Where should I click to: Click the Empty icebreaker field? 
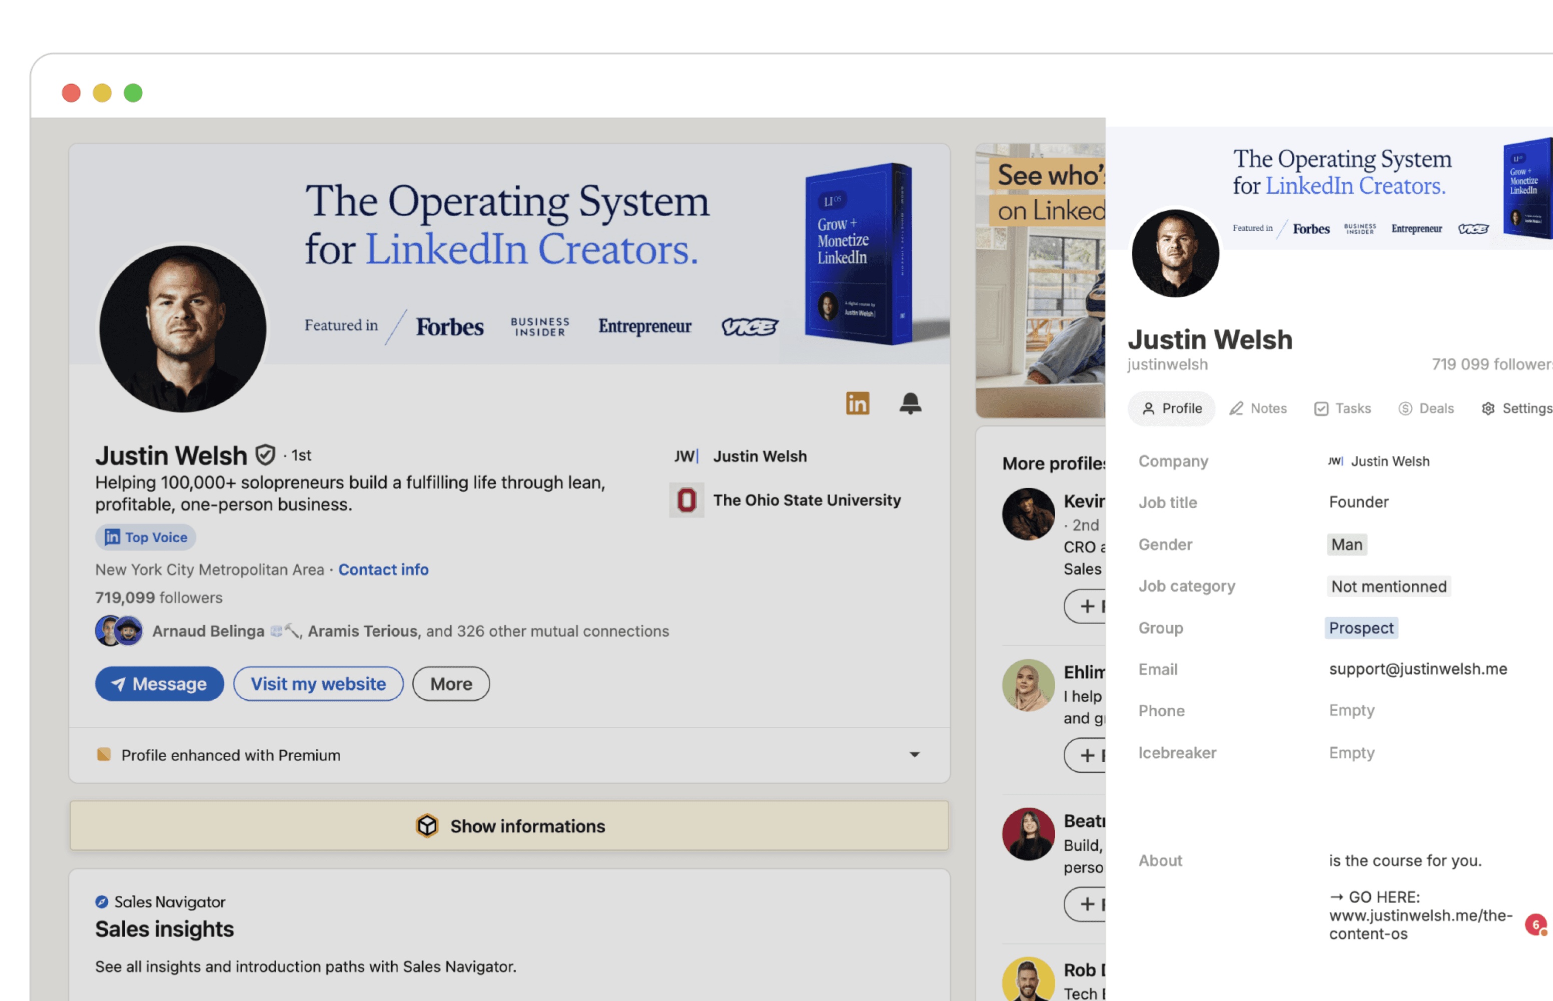pos(1351,753)
